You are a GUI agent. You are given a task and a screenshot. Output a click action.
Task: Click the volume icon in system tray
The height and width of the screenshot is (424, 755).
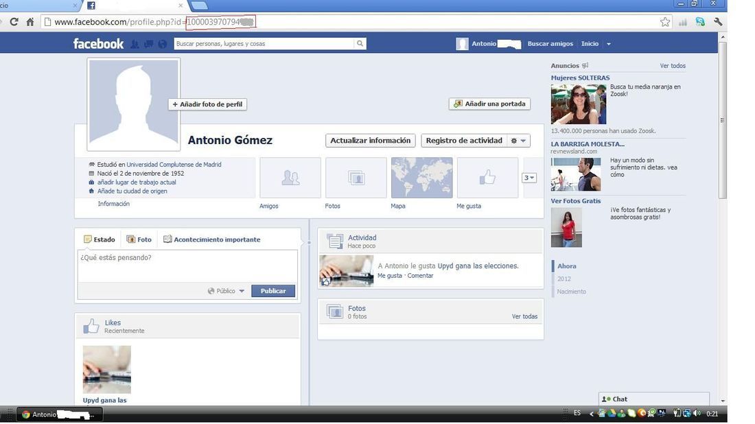(697, 413)
